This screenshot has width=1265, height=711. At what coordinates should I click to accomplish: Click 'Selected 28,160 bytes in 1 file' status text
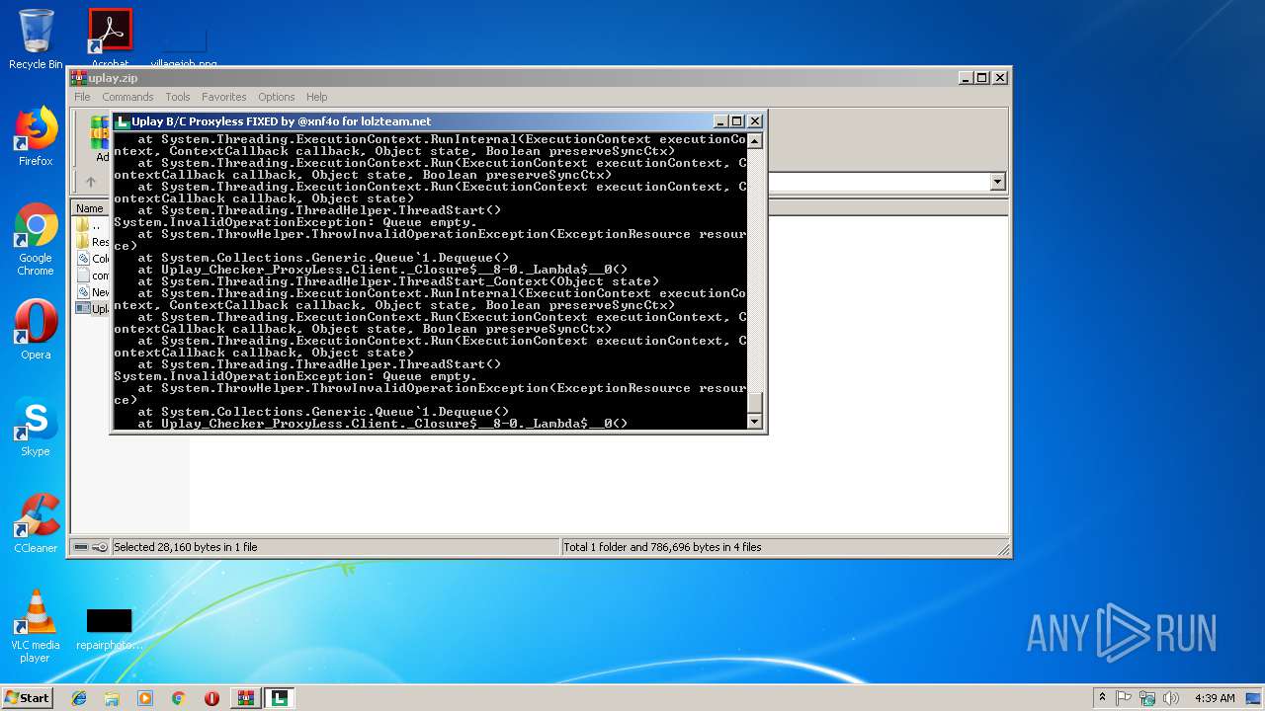click(185, 547)
